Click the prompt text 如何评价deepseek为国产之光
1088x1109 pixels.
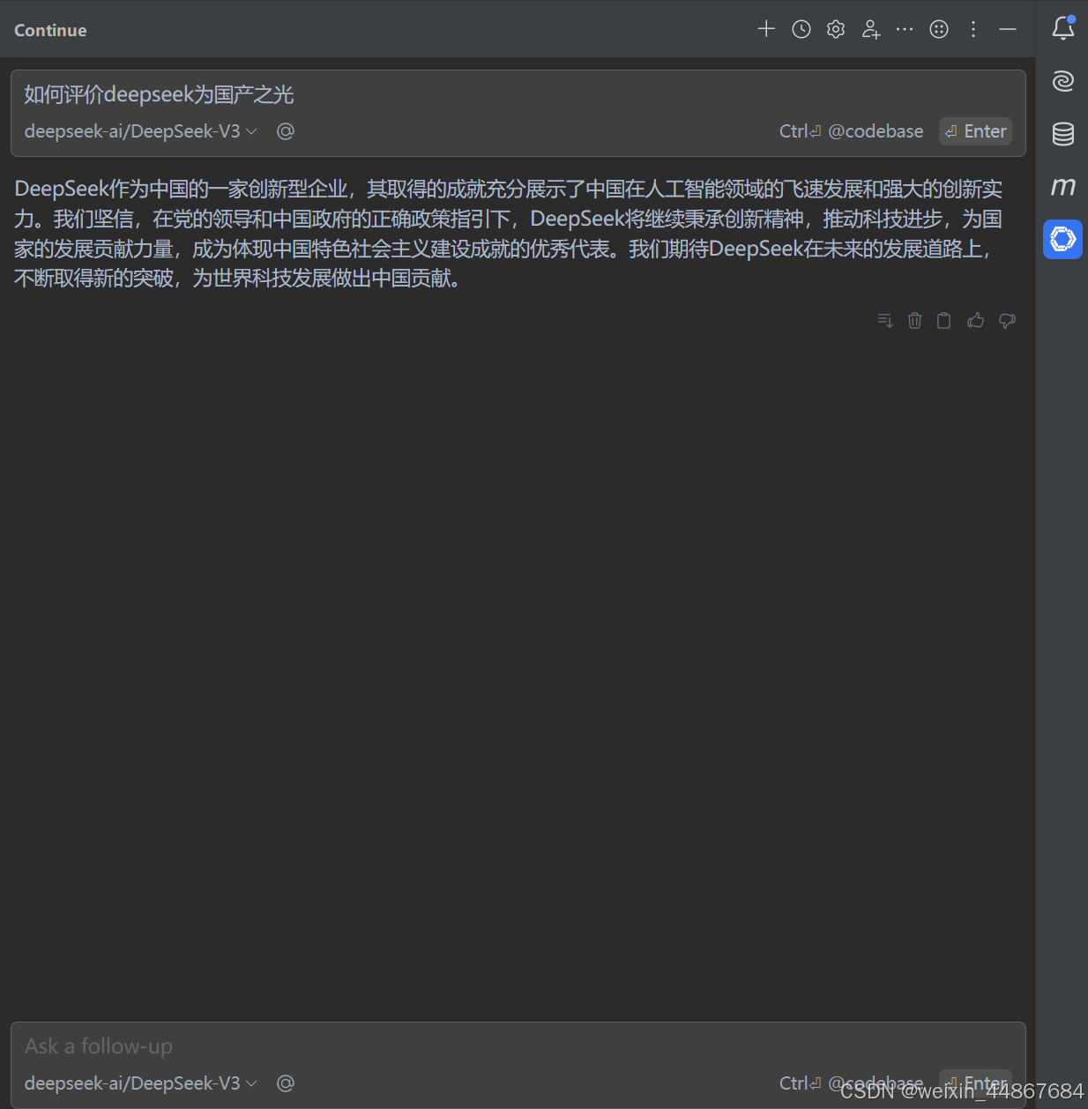[x=159, y=94]
